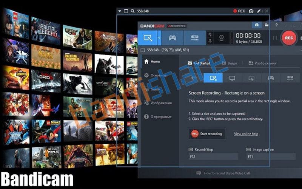
Task: Select rectangle-on-screen icon in Get Started row
Action: click(213, 78)
